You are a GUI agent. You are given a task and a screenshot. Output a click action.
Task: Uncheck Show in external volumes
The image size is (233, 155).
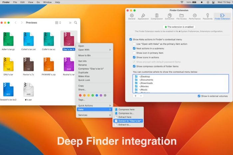click(x=199, y=96)
